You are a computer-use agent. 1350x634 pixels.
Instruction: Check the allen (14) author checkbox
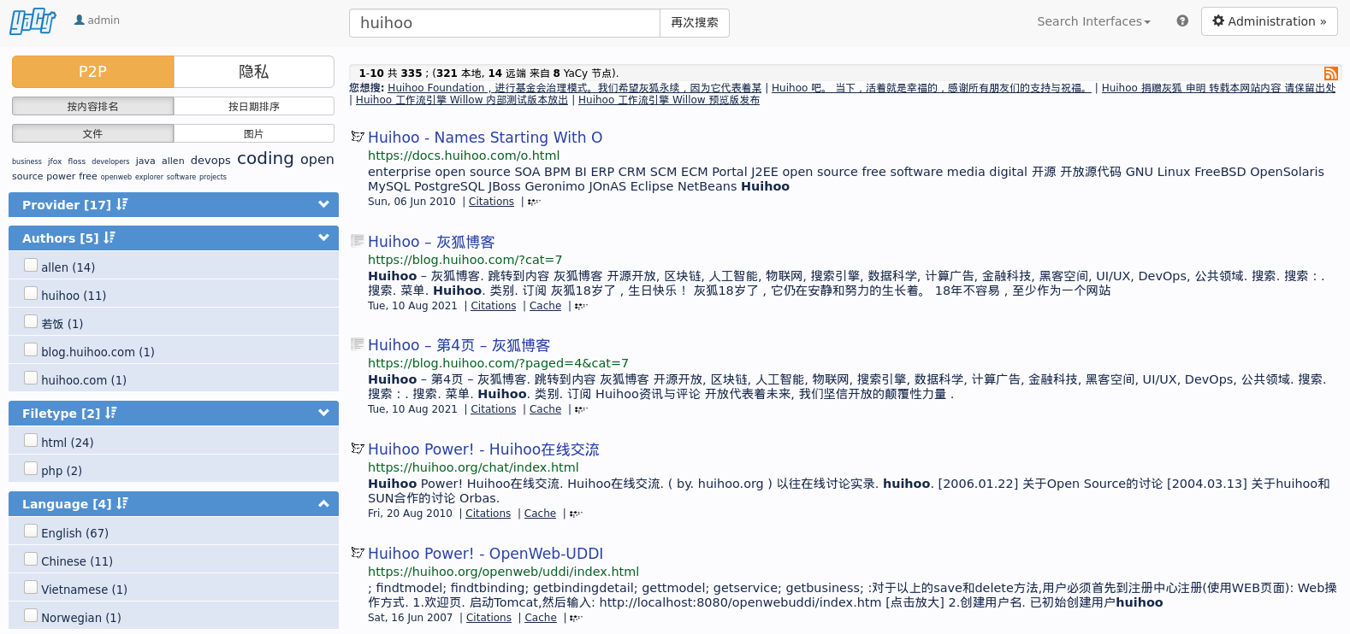coord(31,266)
